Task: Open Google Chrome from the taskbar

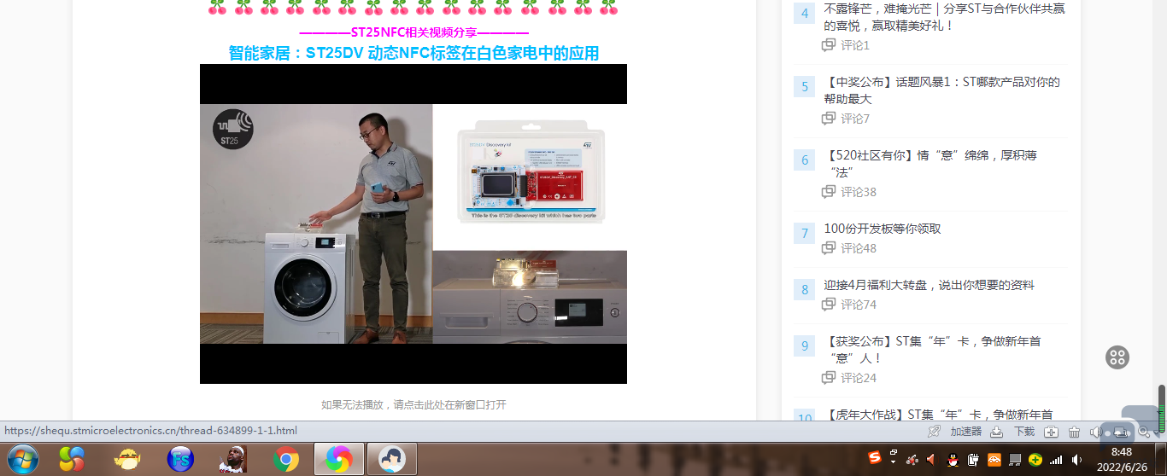Action: click(x=286, y=460)
